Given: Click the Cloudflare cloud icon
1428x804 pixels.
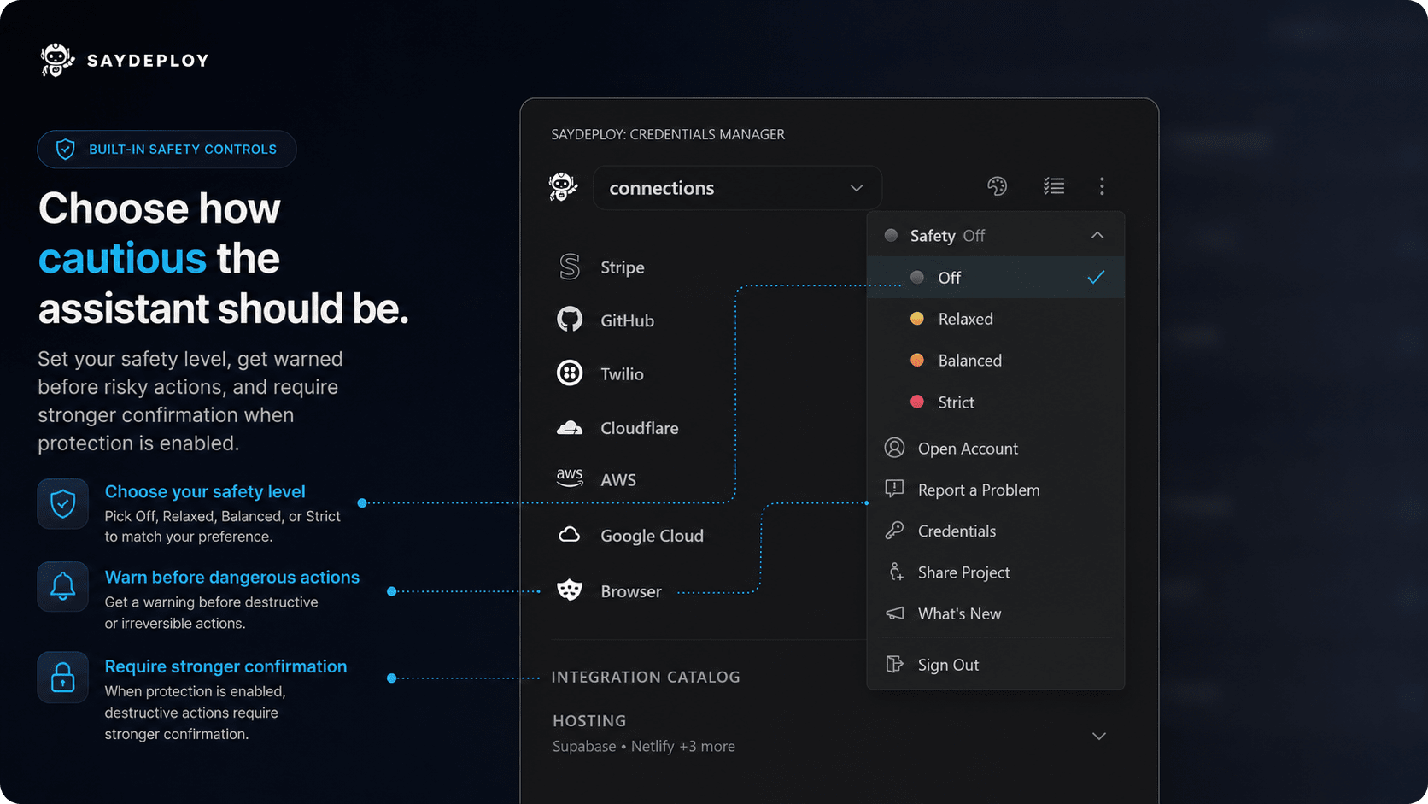Looking at the screenshot, I should click(x=570, y=427).
